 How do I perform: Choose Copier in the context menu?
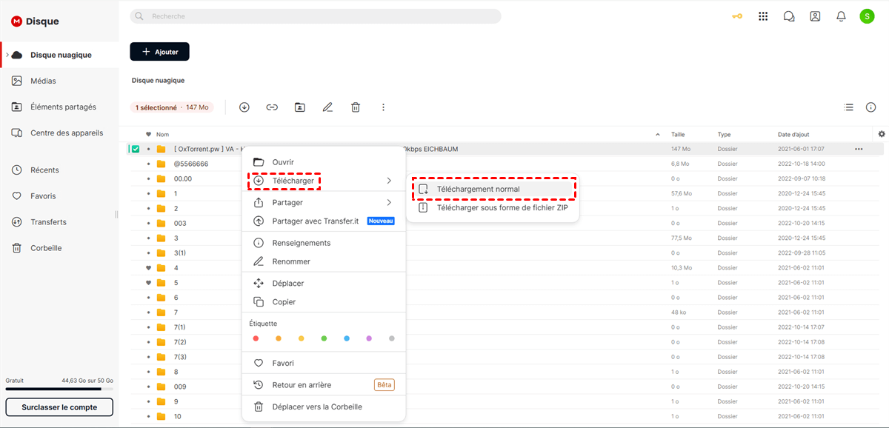(x=324, y=301)
